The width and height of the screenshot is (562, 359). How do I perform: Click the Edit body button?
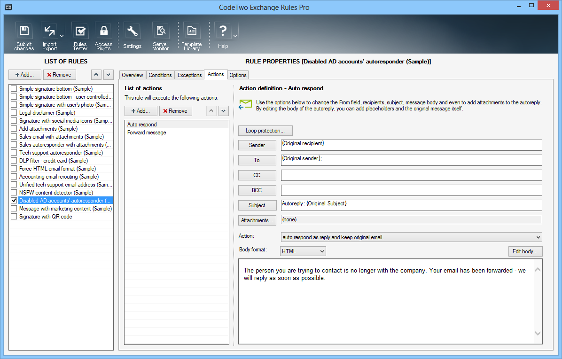[525, 251]
